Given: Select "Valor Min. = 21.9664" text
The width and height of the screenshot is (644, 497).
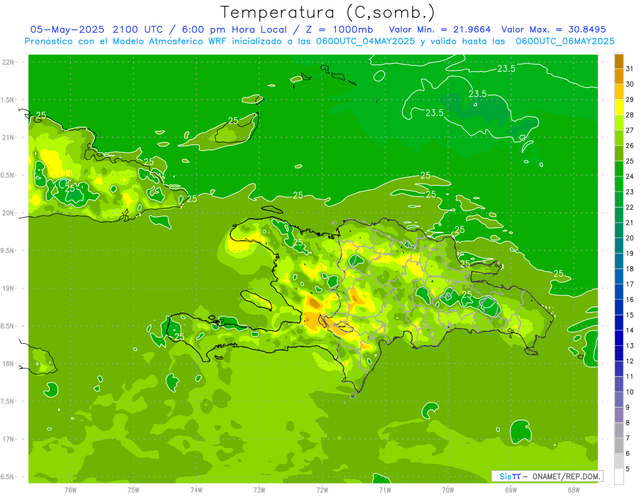Looking at the screenshot, I should pos(439,29).
